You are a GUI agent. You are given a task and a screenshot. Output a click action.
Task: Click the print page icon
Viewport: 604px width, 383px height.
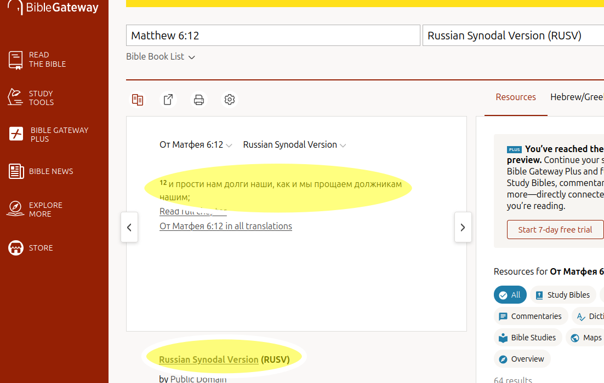point(199,100)
